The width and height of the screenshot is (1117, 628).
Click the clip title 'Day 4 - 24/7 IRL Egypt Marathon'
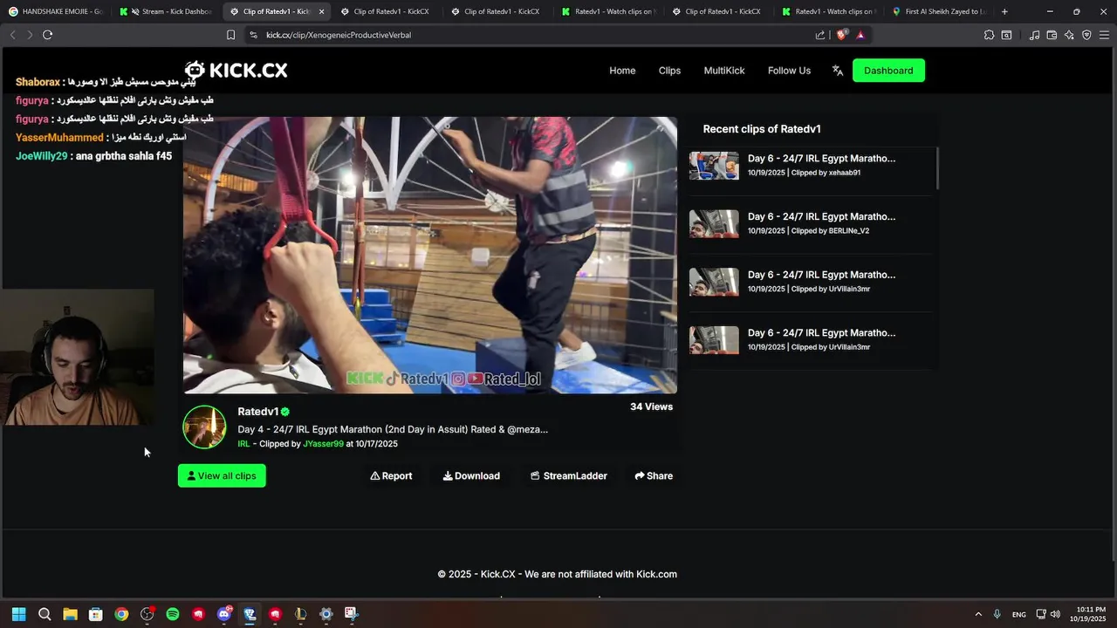click(x=393, y=429)
